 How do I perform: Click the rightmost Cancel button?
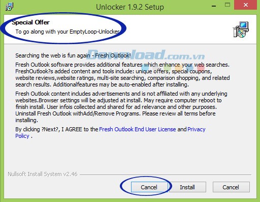[231, 187]
